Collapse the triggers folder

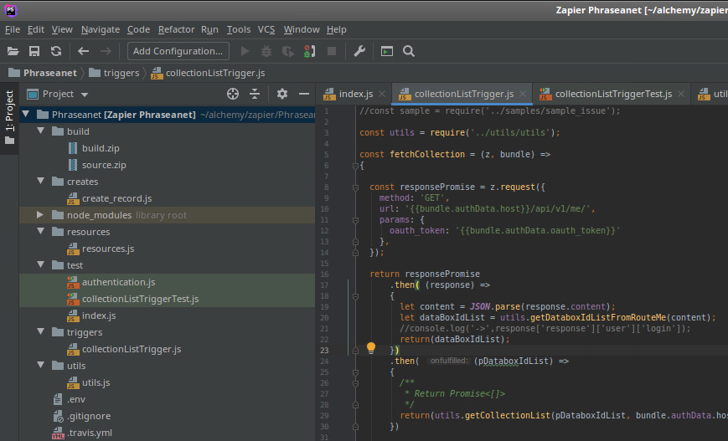39,332
